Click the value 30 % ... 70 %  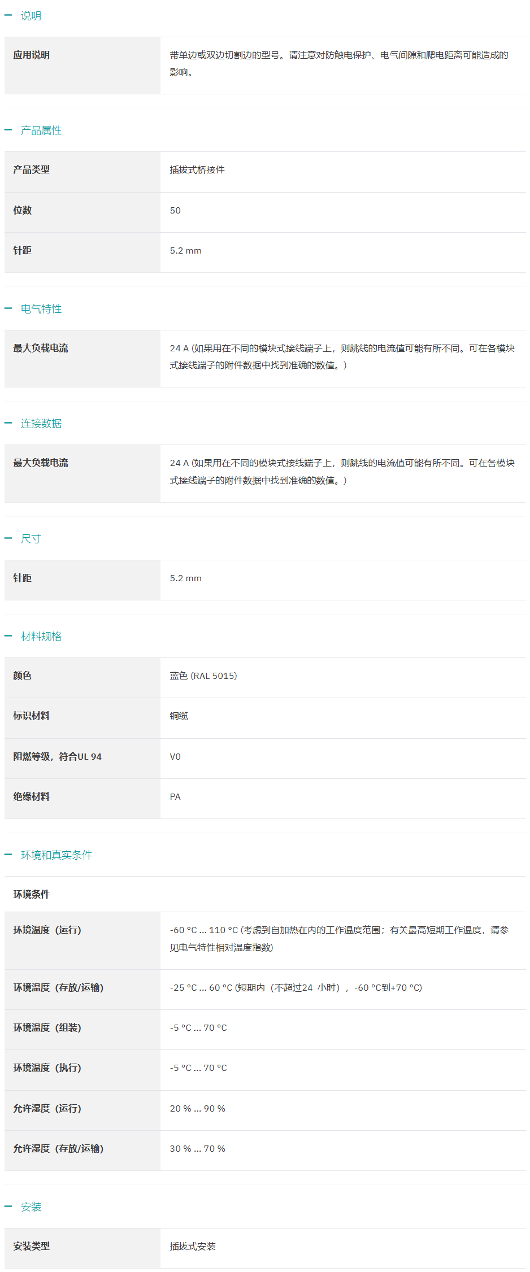click(x=198, y=1149)
